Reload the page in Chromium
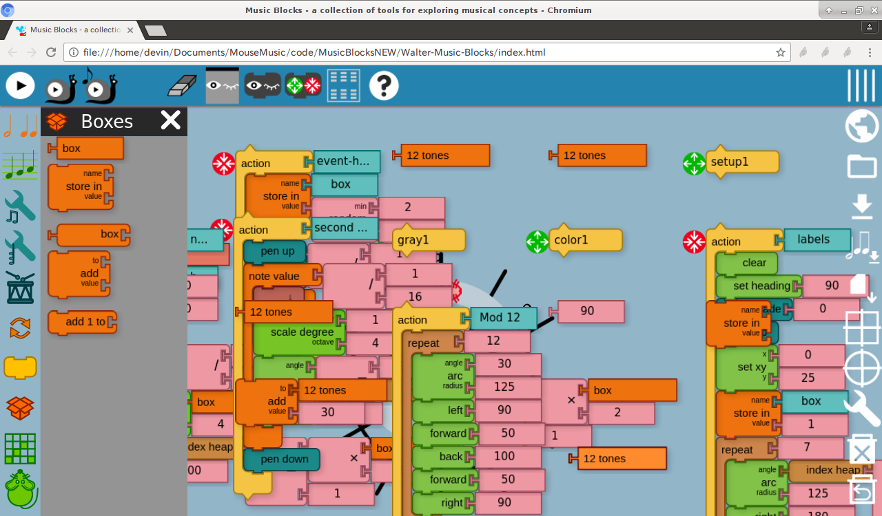882x516 pixels. tap(51, 52)
